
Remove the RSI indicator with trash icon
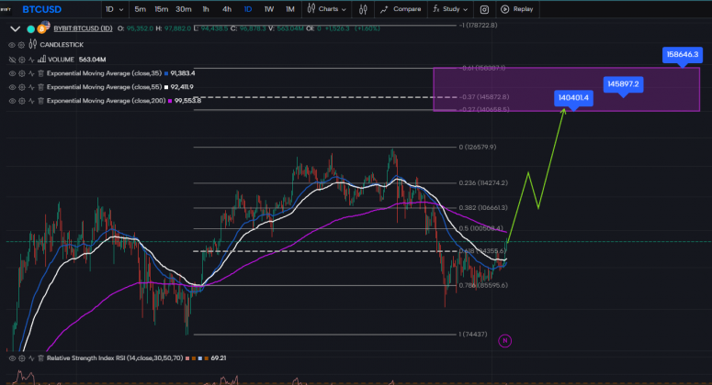(x=40, y=357)
